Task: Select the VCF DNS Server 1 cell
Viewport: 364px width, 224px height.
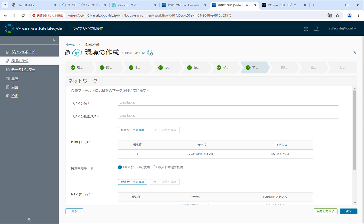Action: pyautogui.click(x=202, y=154)
